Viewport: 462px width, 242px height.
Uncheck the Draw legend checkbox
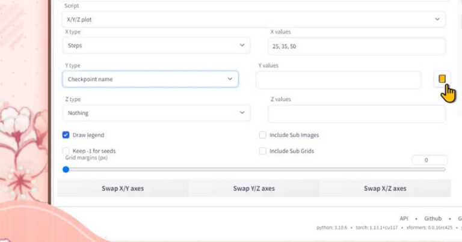click(x=66, y=135)
